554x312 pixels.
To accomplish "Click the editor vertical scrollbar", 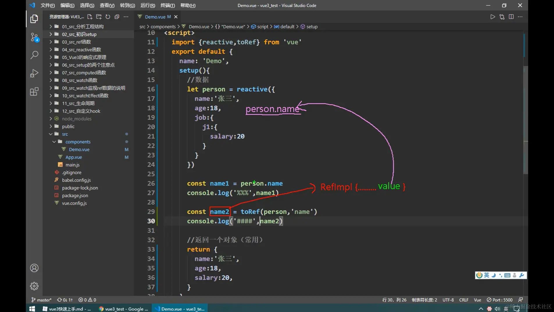I will point(525,116).
